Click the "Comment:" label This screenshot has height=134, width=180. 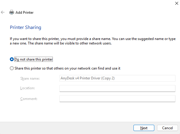(x=28, y=98)
